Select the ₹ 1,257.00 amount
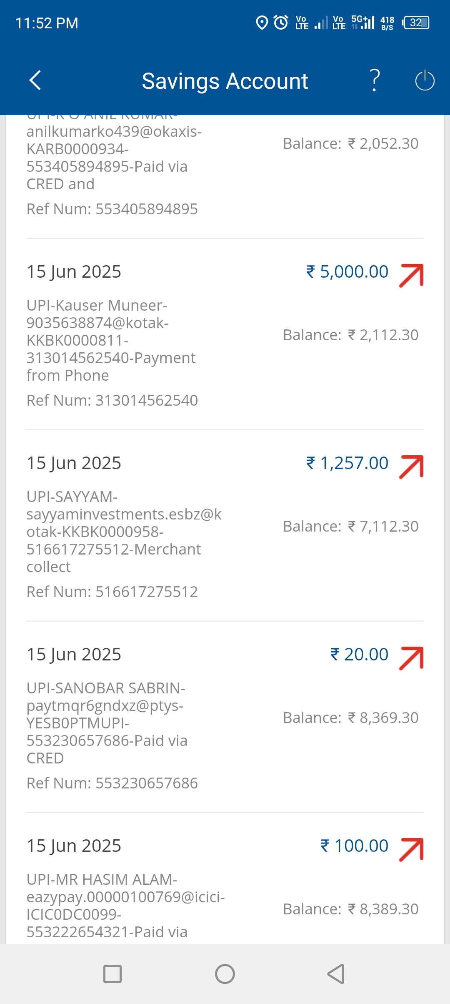Screen dimensions: 450x1004 347,463
